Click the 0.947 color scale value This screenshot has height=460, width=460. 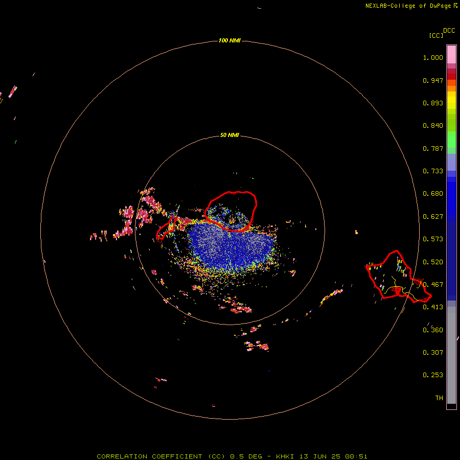[x=433, y=80]
